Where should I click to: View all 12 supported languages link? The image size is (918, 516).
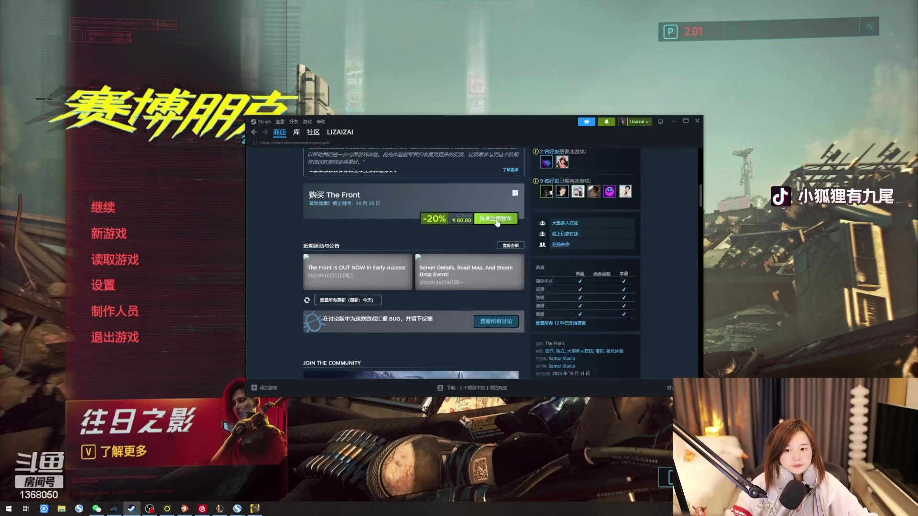pyautogui.click(x=560, y=323)
